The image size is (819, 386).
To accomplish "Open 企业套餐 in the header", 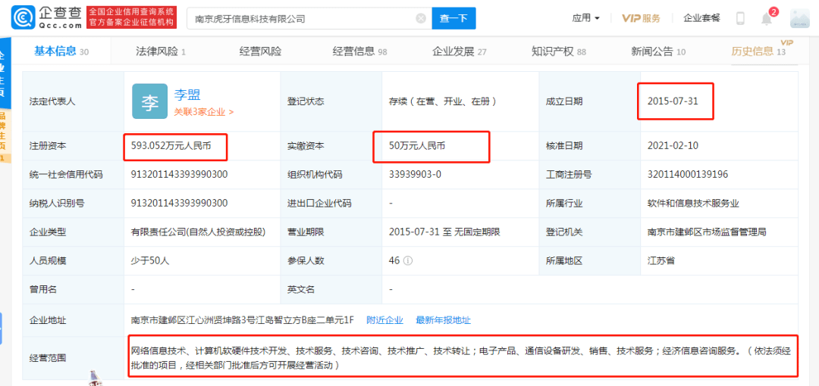I will click(x=701, y=18).
